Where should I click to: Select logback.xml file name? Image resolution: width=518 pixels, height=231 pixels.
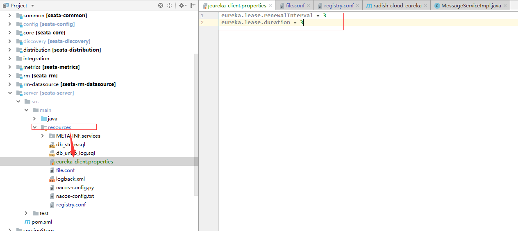point(70,179)
